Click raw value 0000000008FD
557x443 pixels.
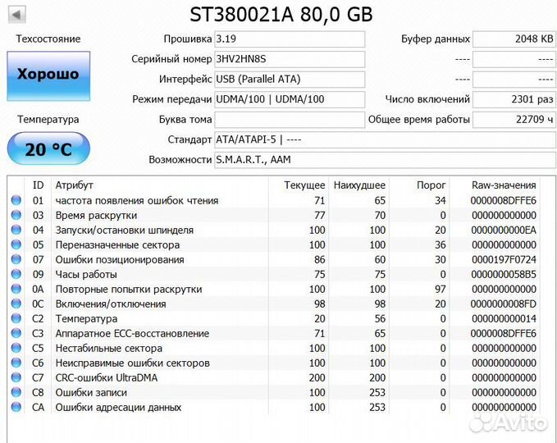504,304
